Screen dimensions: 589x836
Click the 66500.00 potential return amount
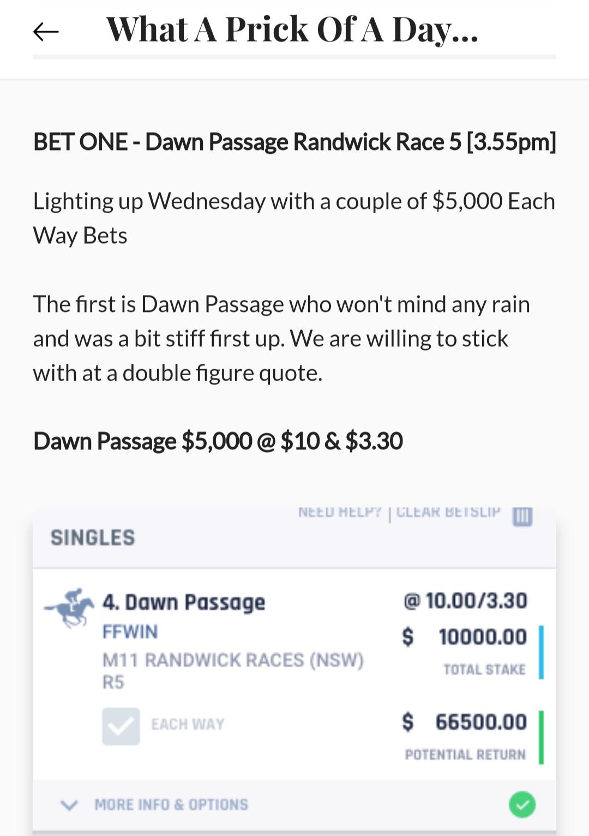coord(480,722)
